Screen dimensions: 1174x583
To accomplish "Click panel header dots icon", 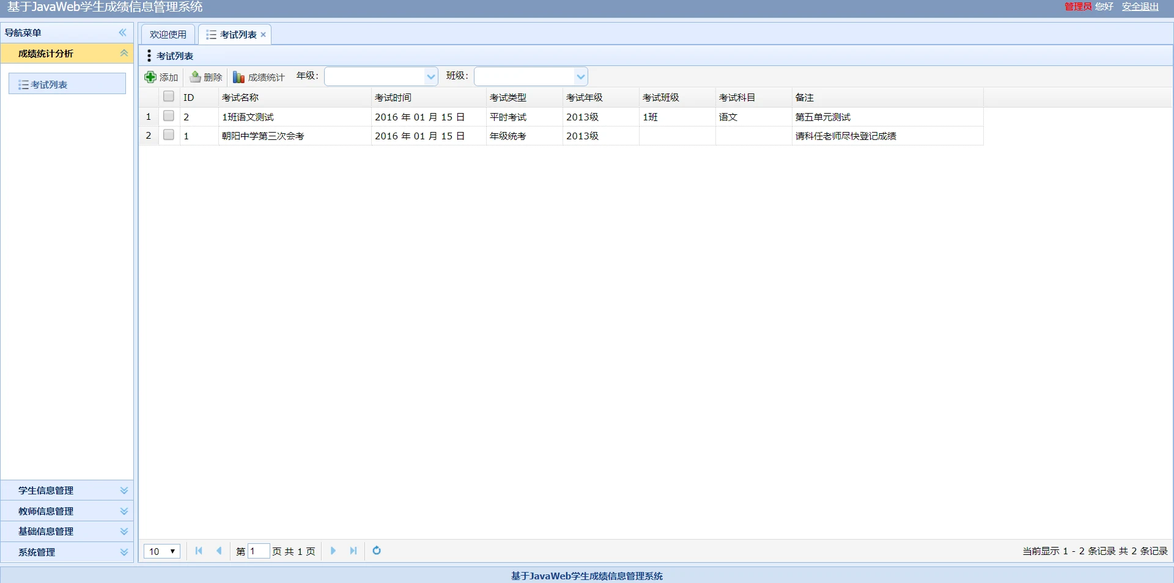I will point(149,56).
